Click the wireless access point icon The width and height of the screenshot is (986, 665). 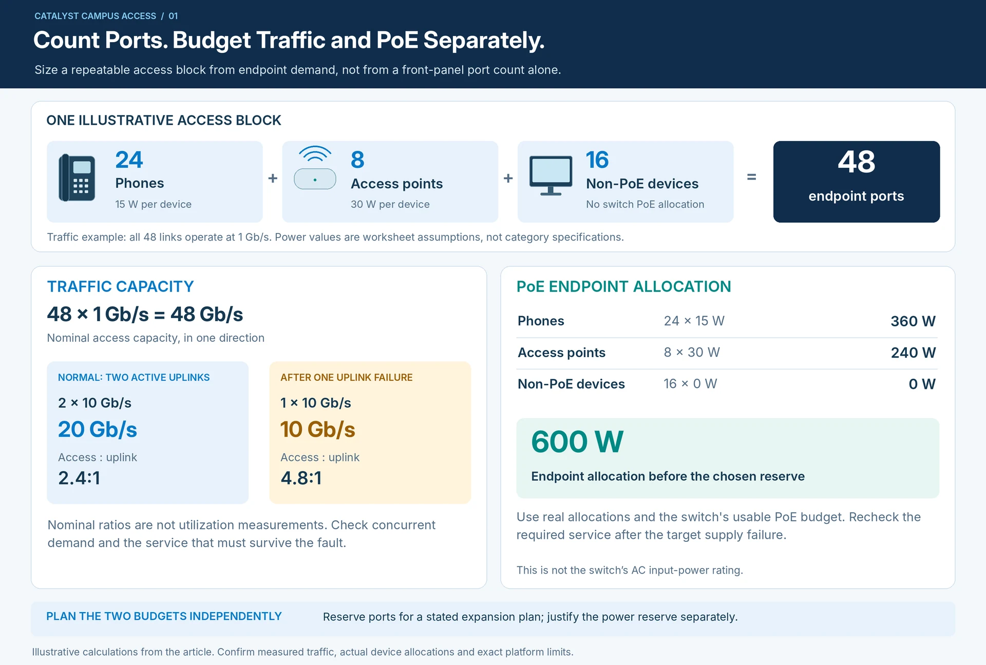[x=315, y=167]
